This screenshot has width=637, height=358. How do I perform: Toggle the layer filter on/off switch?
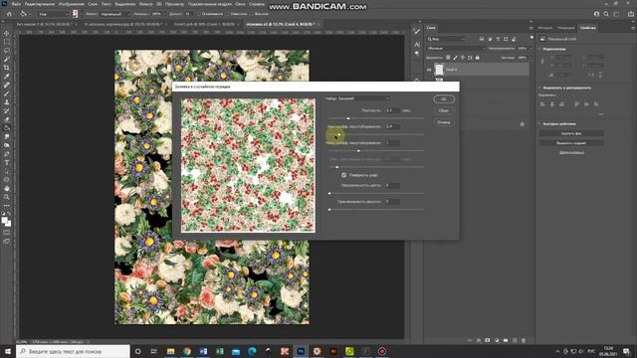(x=531, y=38)
